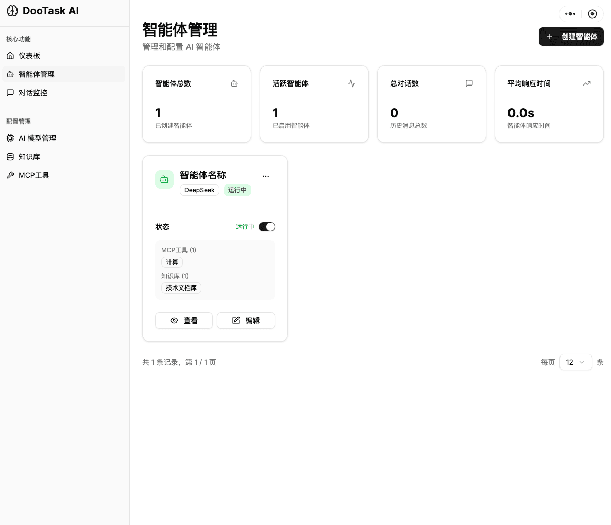
Task: Click the chat bubble icon on 总对话数 card
Action: [x=469, y=83]
